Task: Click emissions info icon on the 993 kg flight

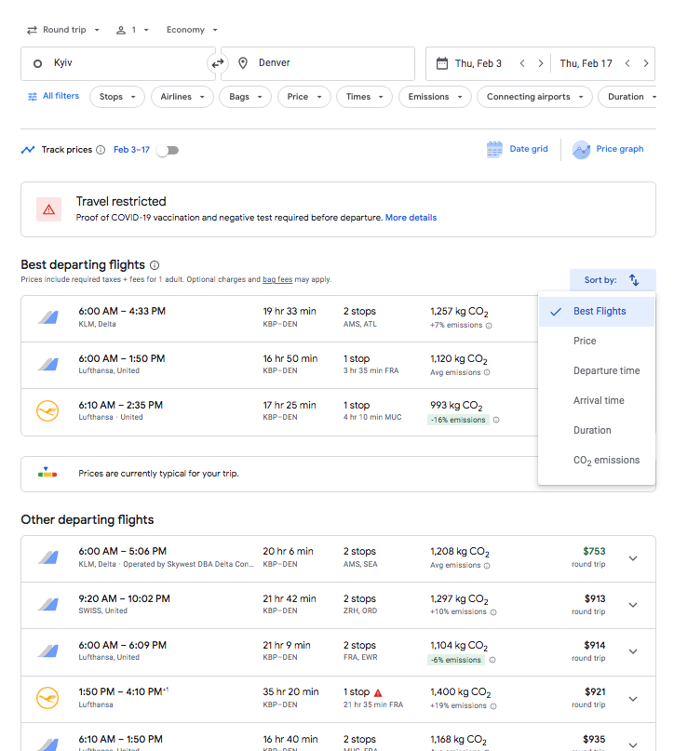Action: 496,420
